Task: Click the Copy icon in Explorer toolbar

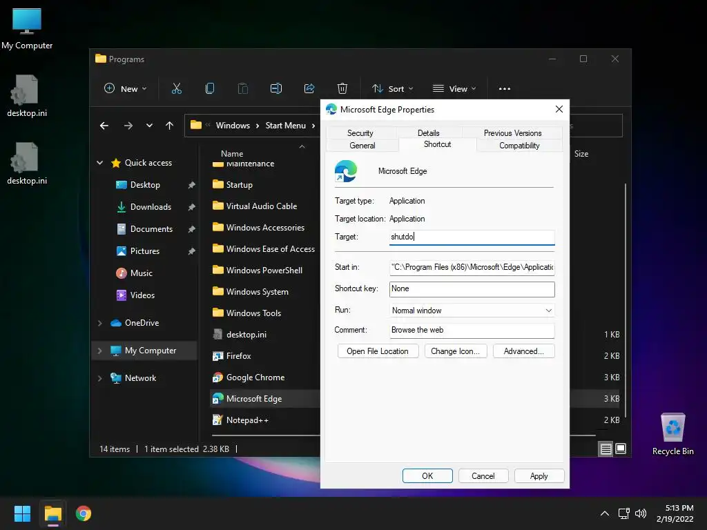Action: [x=210, y=89]
